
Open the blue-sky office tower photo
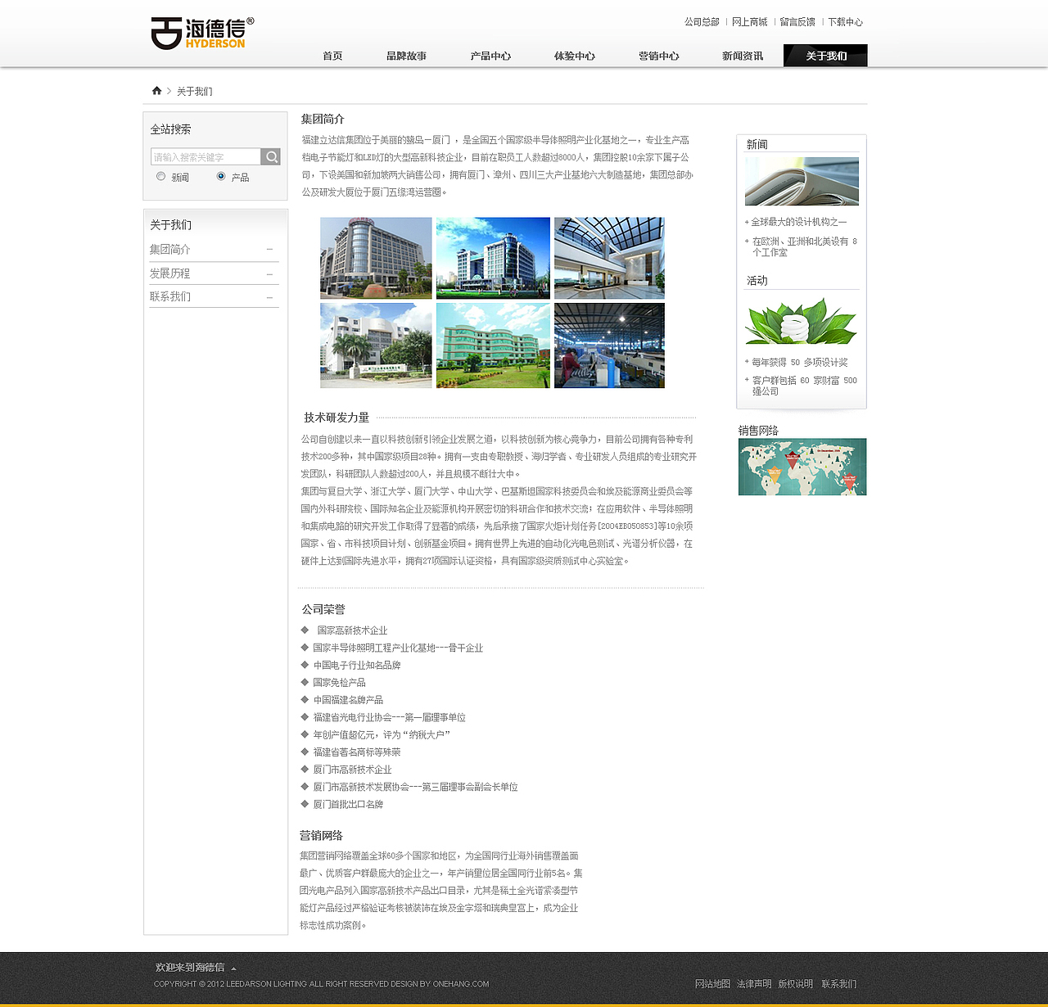tap(493, 258)
